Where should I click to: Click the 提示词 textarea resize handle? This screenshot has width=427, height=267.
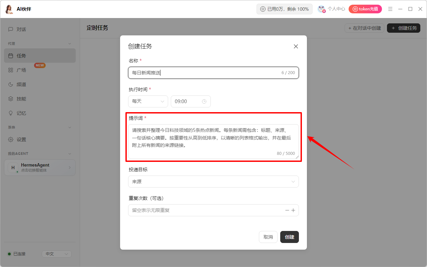297,157
